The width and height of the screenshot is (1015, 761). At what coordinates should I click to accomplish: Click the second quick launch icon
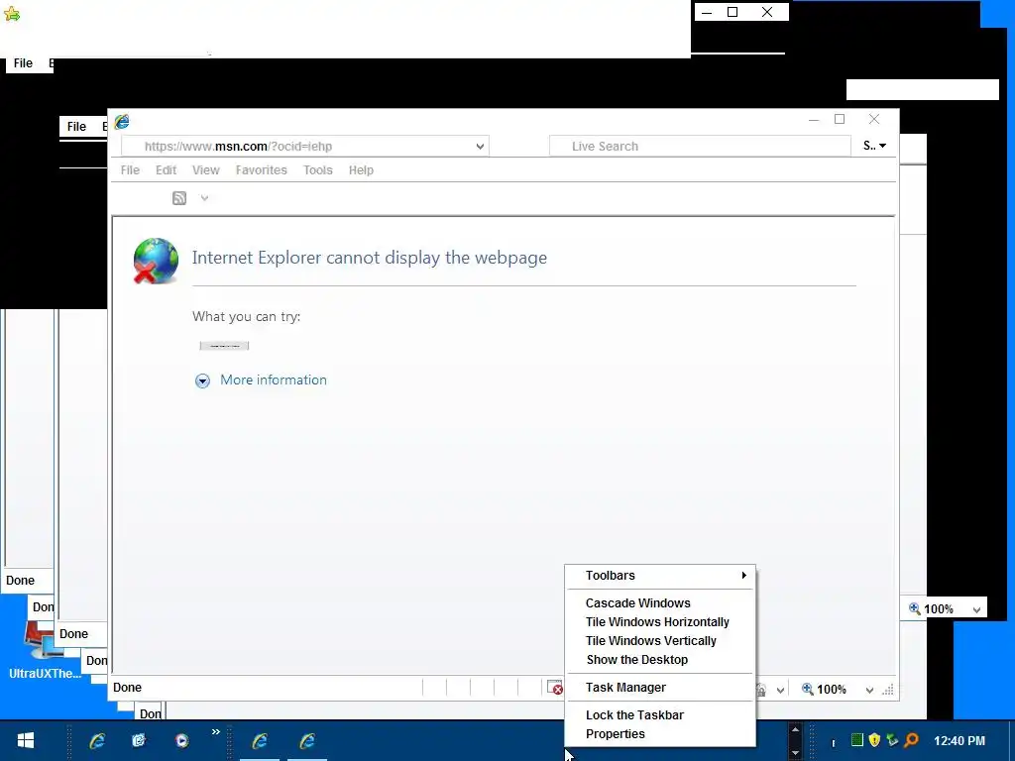[139, 740]
